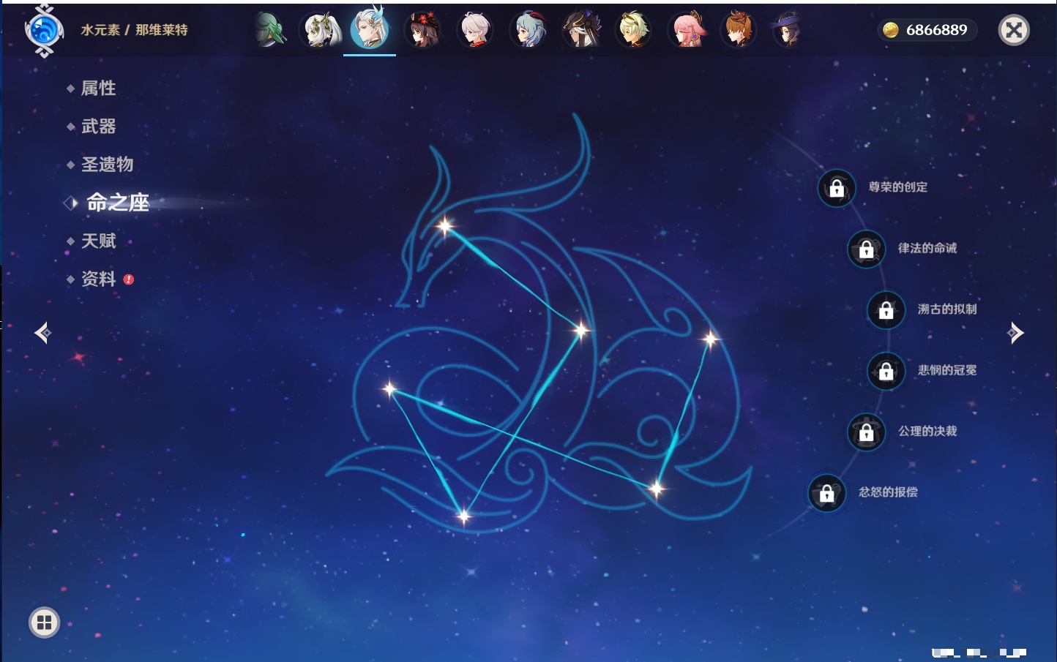Tap the lock icon next to 悲悯的冠冕
This screenshot has width=1057, height=662.
886,371
